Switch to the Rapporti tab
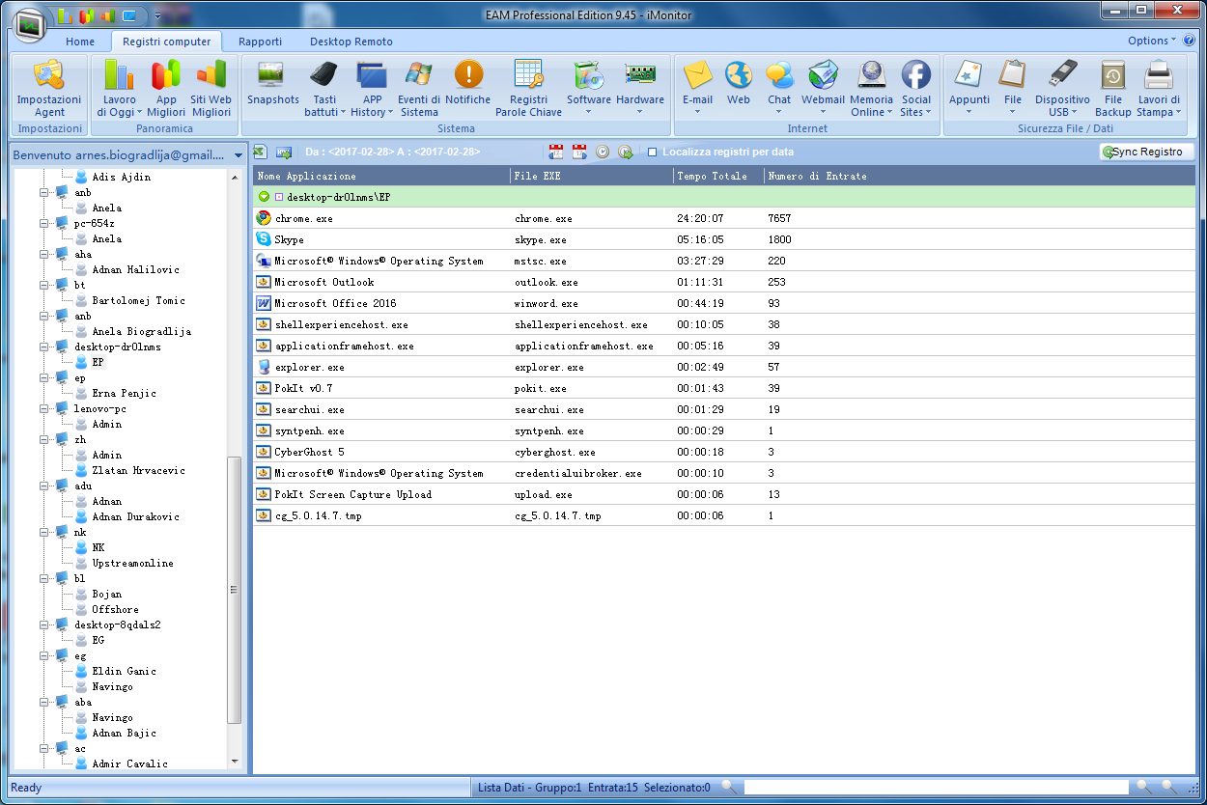Viewport: 1207px width, 805px height. (260, 42)
